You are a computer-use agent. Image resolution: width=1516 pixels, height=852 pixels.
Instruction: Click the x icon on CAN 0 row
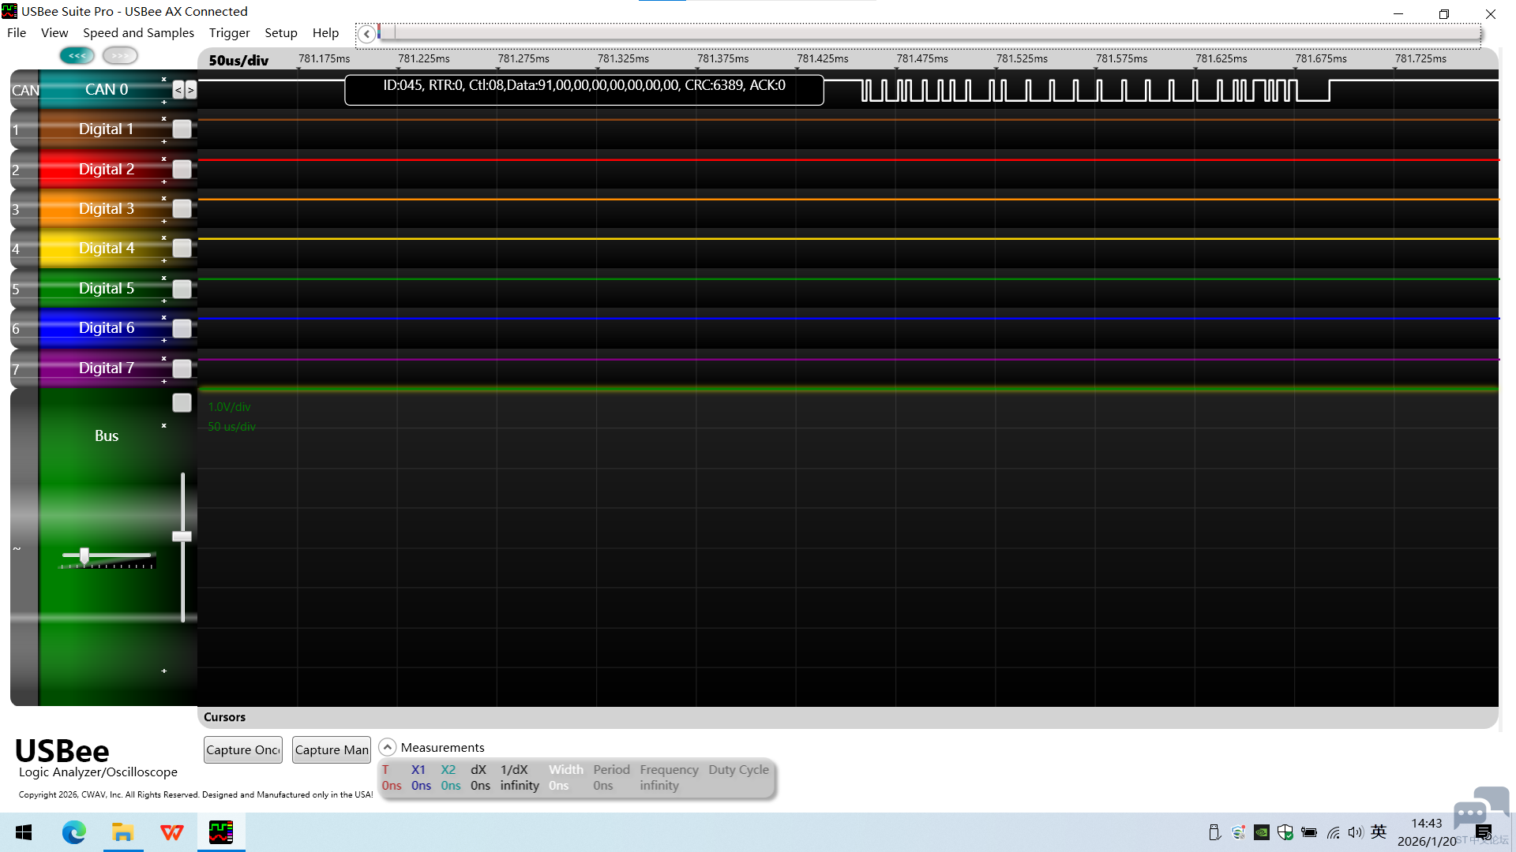(164, 80)
